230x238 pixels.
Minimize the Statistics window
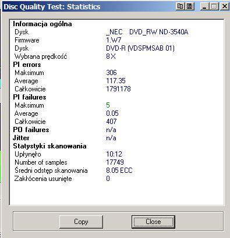pos(204,6)
